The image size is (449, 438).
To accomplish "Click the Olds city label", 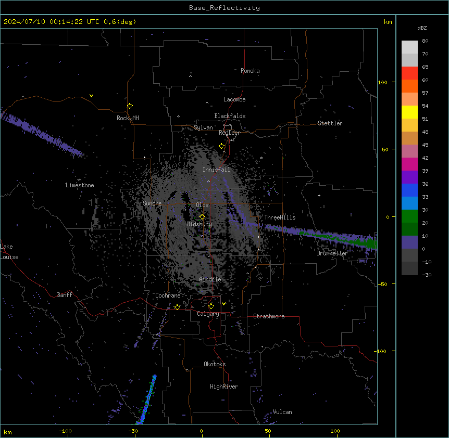I will 202,205.
